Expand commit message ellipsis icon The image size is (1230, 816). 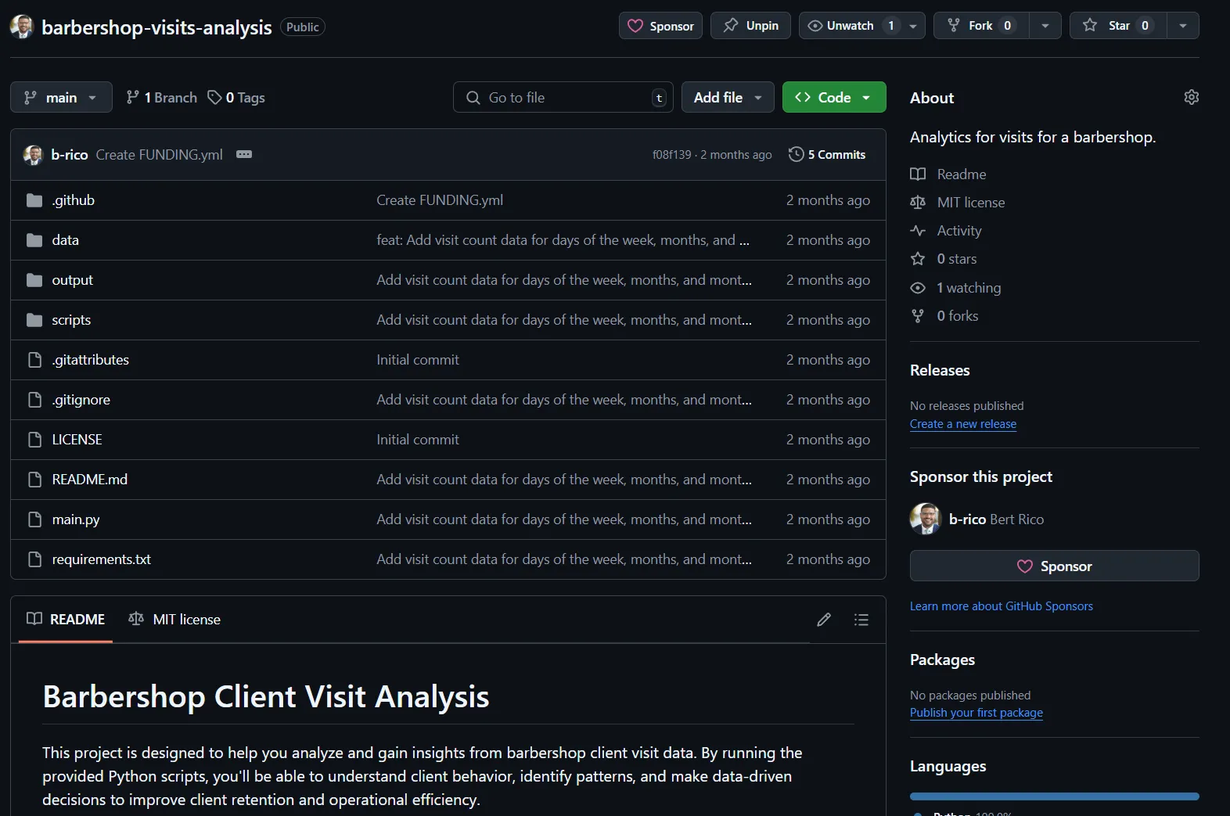coord(244,154)
